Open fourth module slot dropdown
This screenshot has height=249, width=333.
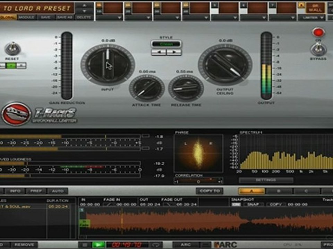click(x=196, y=18)
